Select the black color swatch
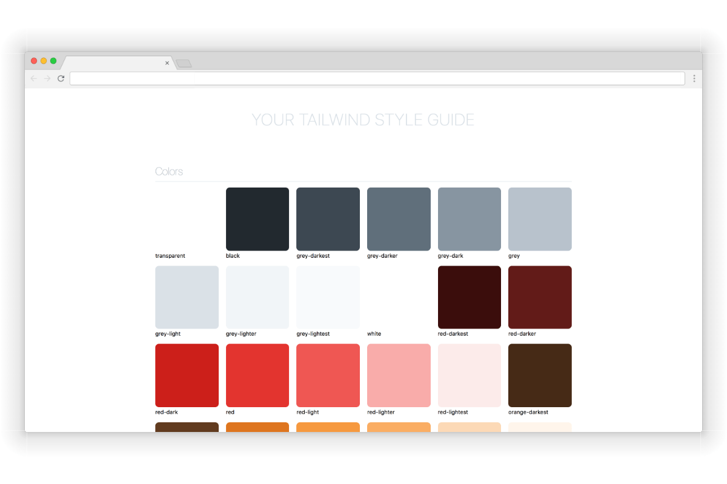The image size is (727, 484). 257,219
